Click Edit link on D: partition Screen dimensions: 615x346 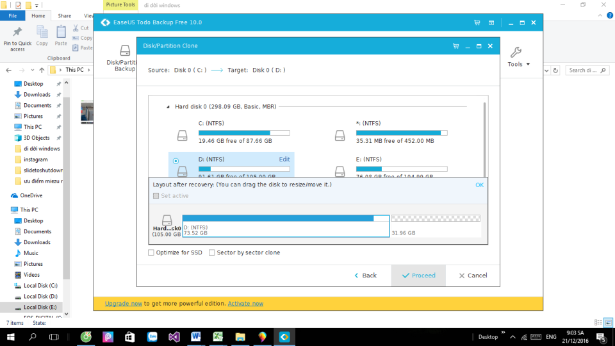pos(284,160)
